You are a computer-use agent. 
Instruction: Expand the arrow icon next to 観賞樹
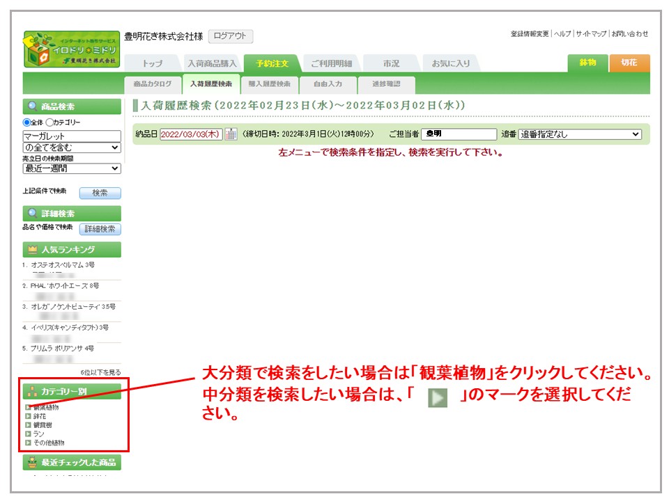click(28, 425)
